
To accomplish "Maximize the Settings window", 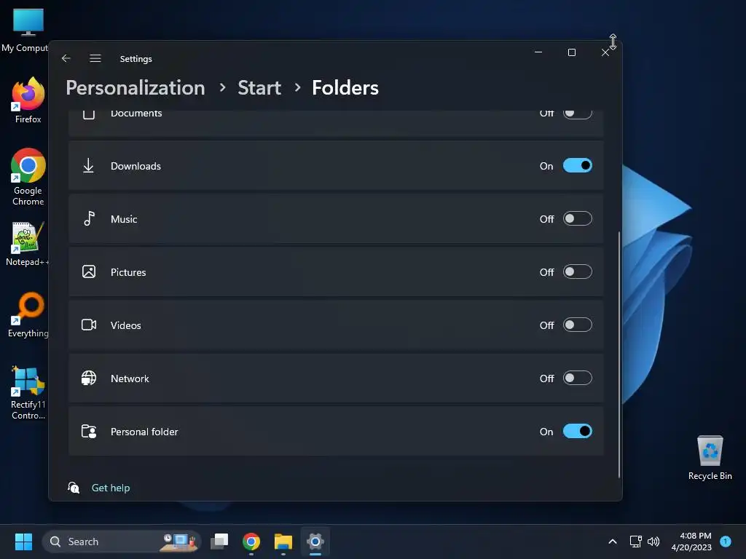I will coord(572,52).
